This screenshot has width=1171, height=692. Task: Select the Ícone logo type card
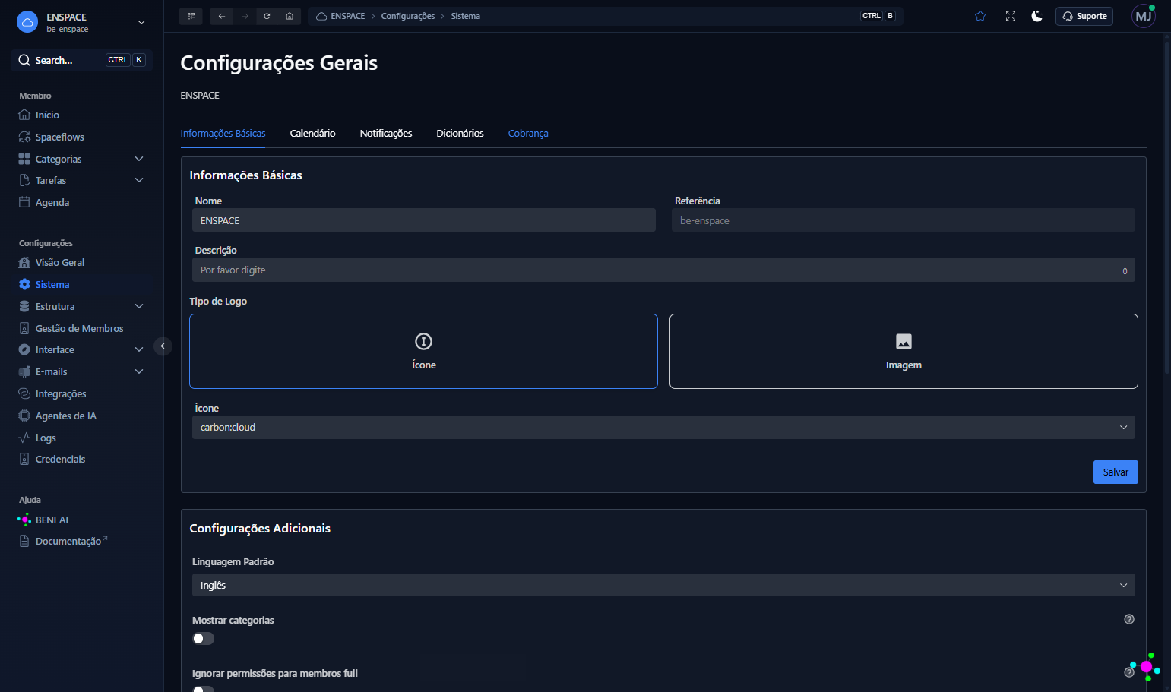point(423,351)
